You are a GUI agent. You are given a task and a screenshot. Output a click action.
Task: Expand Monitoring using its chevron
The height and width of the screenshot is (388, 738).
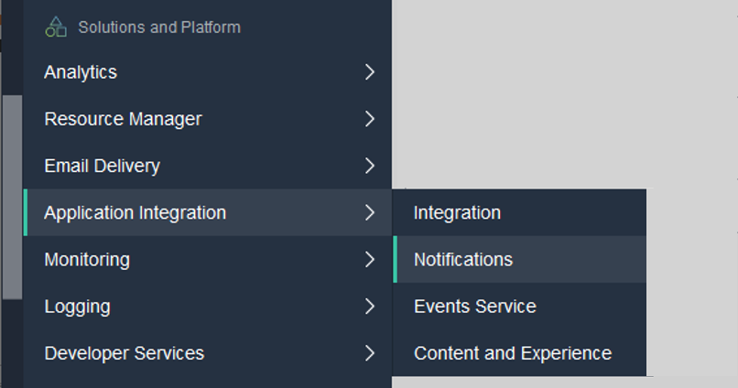(x=369, y=260)
